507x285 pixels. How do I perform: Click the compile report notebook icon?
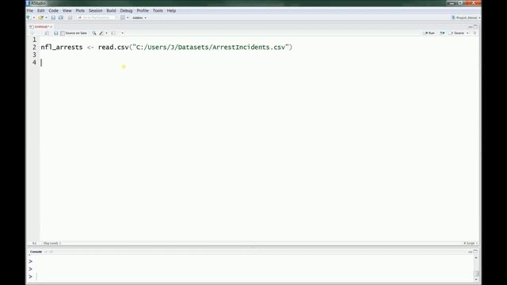tap(113, 33)
